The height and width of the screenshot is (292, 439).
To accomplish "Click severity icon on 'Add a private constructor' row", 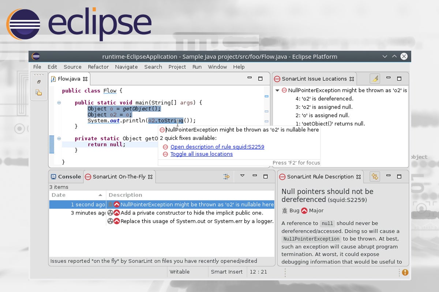I will 117,213.
